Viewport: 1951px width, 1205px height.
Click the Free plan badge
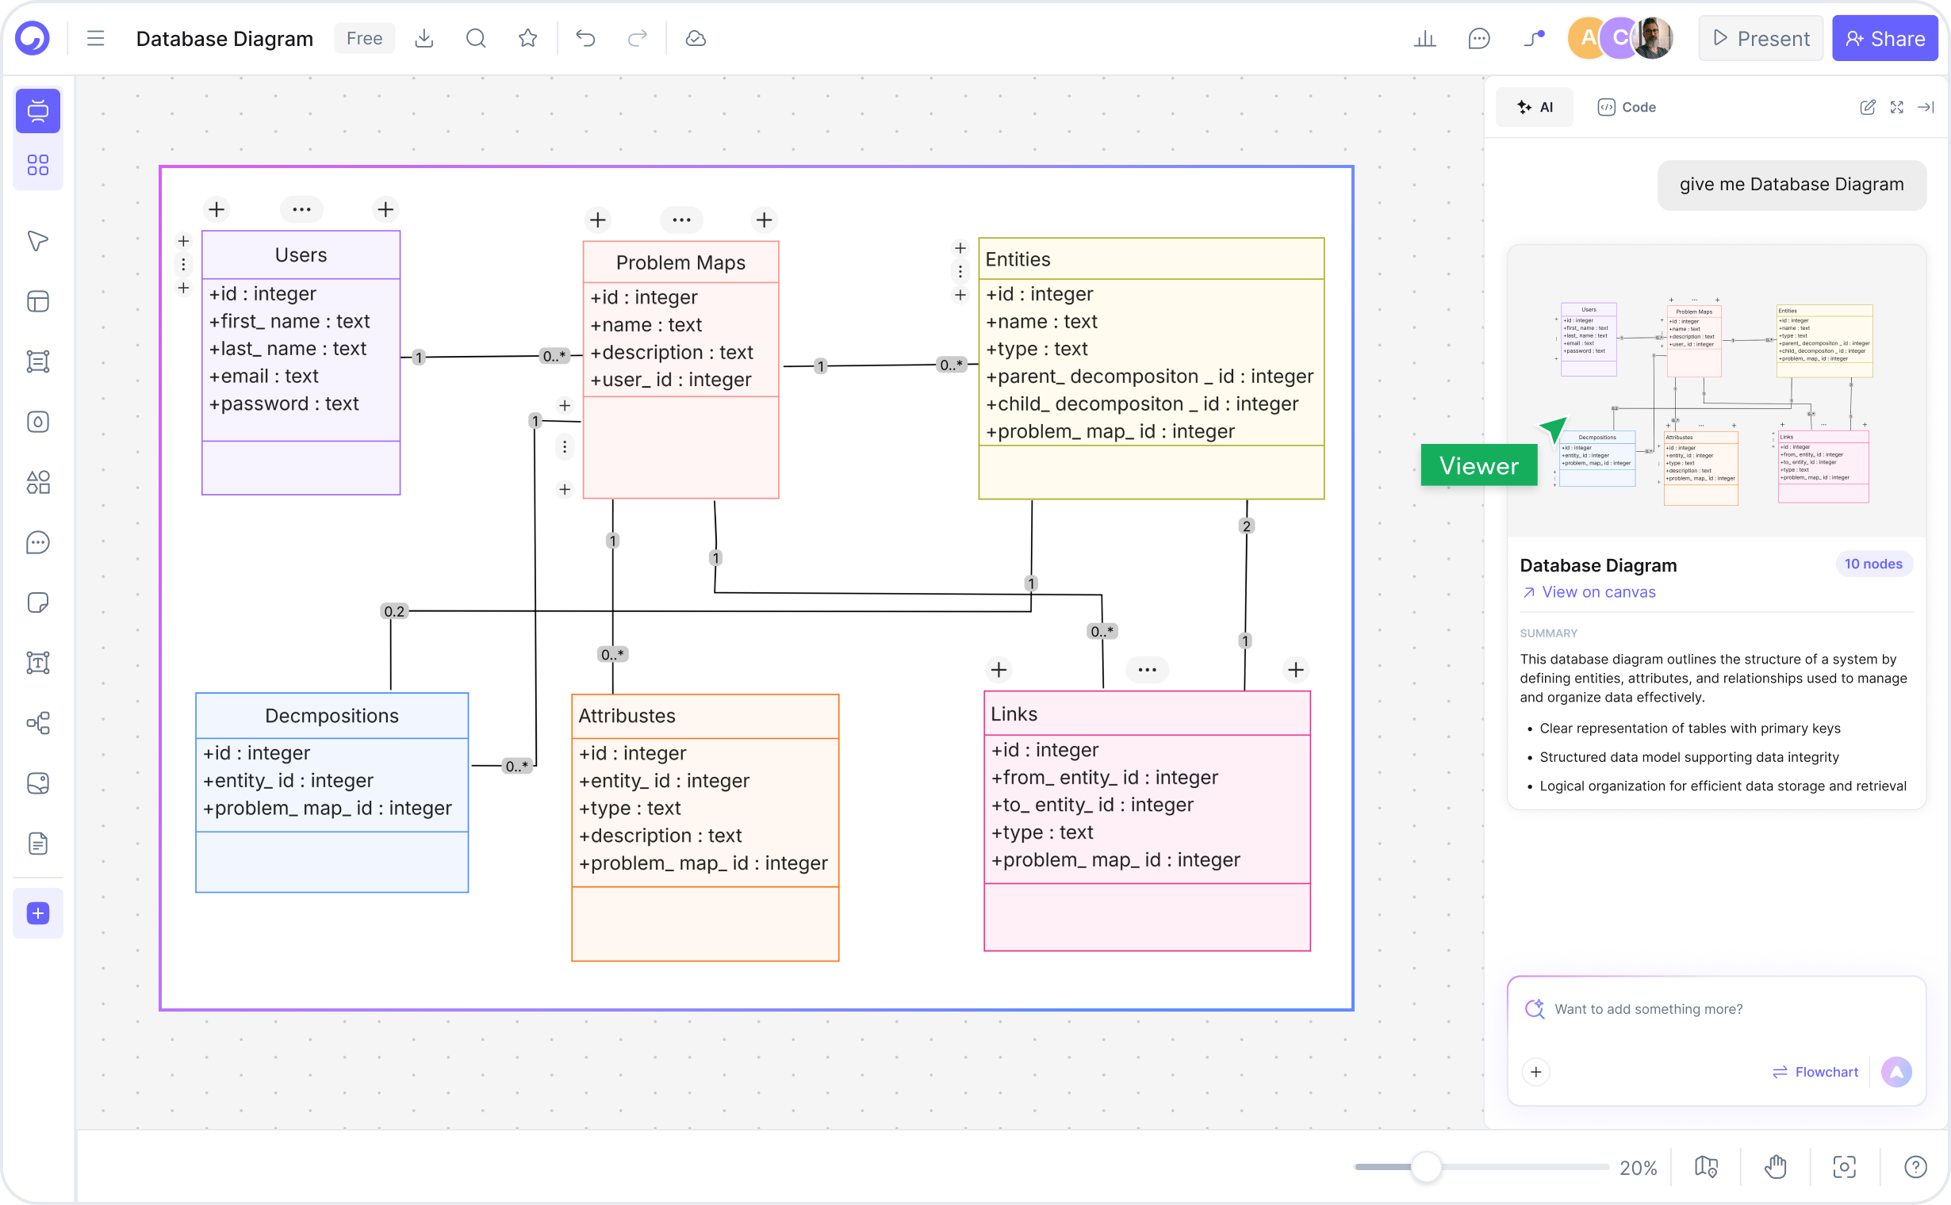point(364,38)
